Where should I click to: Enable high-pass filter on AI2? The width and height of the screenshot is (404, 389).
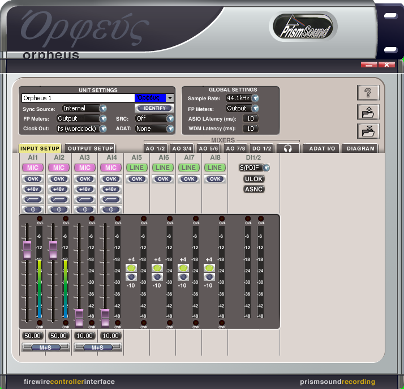[x=59, y=199]
